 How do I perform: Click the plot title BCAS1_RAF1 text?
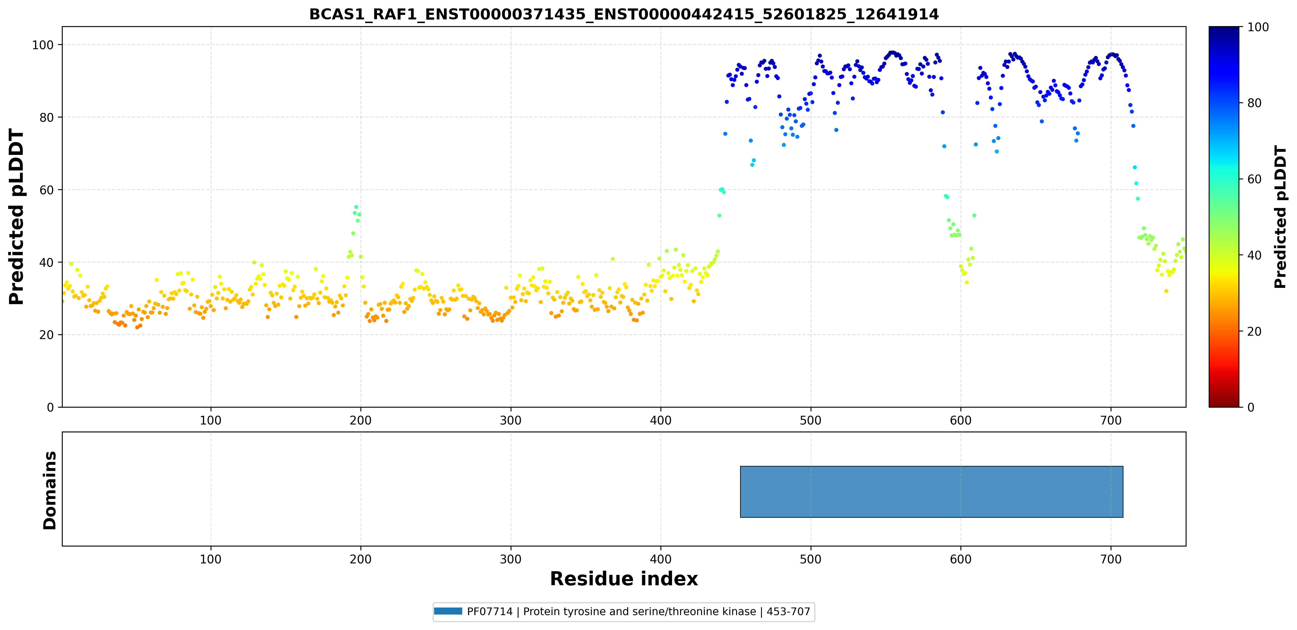click(x=624, y=14)
